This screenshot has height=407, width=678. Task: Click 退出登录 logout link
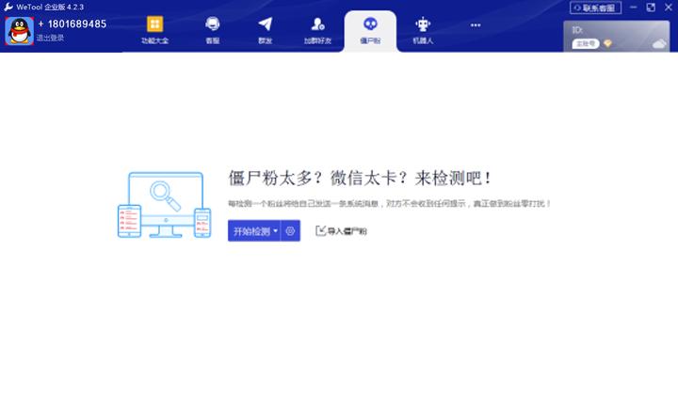tap(50, 38)
